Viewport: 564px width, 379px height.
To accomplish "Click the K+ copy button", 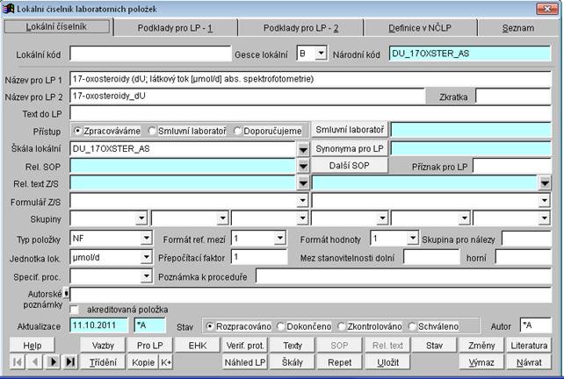I will click(166, 361).
